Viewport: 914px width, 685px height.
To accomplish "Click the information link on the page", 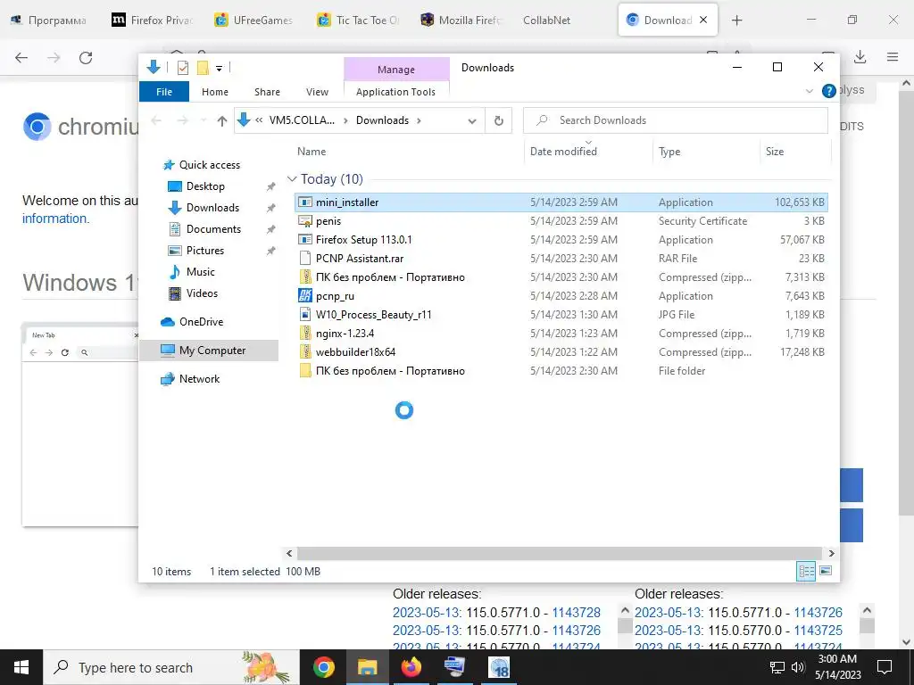I will pos(54,219).
